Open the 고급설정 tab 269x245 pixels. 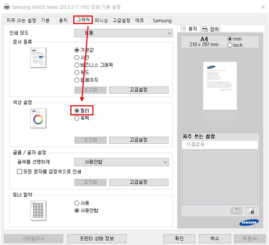121,20
